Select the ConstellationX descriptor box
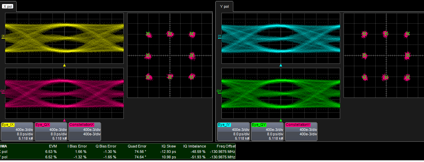The height and width of the screenshot is (162, 424). pos(85,131)
